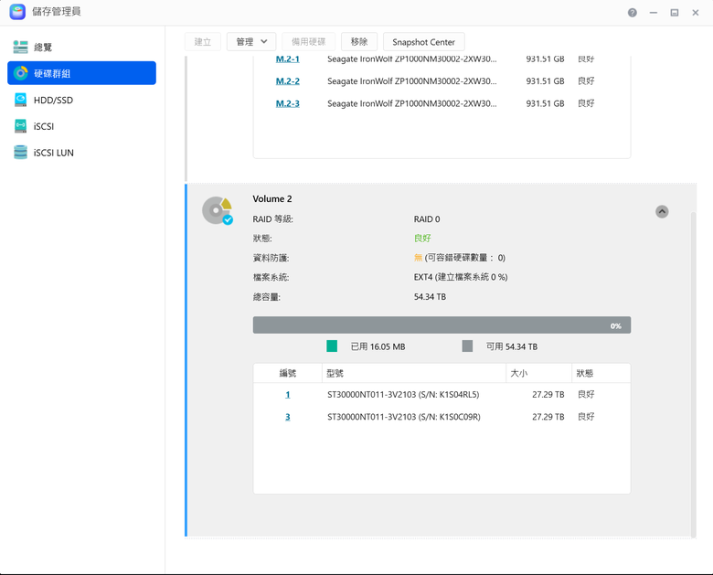Screen dimensions: 713x575
Task: Open drive number 3 link
Action: pos(287,417)
